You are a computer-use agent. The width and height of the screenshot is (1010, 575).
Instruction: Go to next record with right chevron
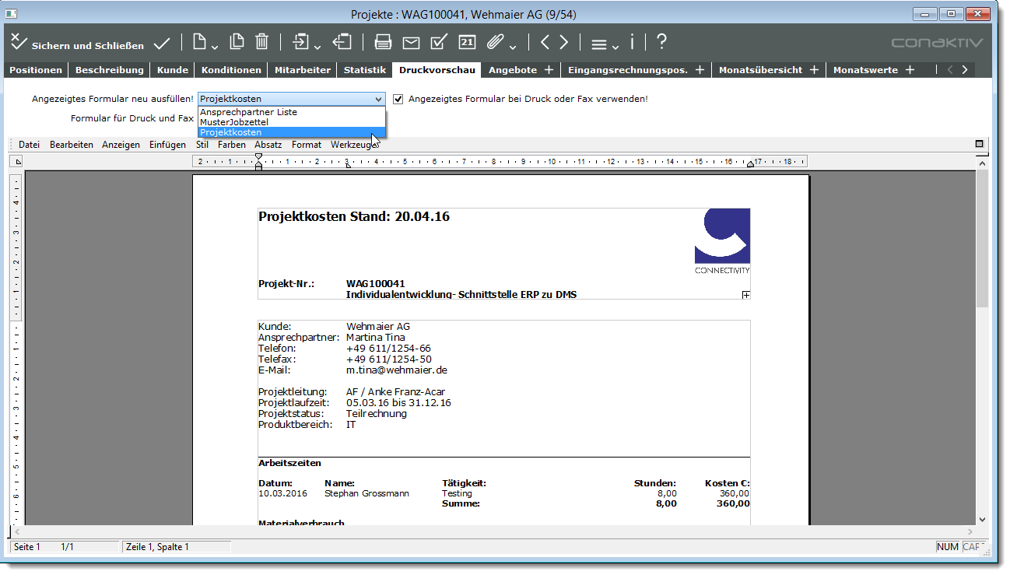[x=564, y=42]
